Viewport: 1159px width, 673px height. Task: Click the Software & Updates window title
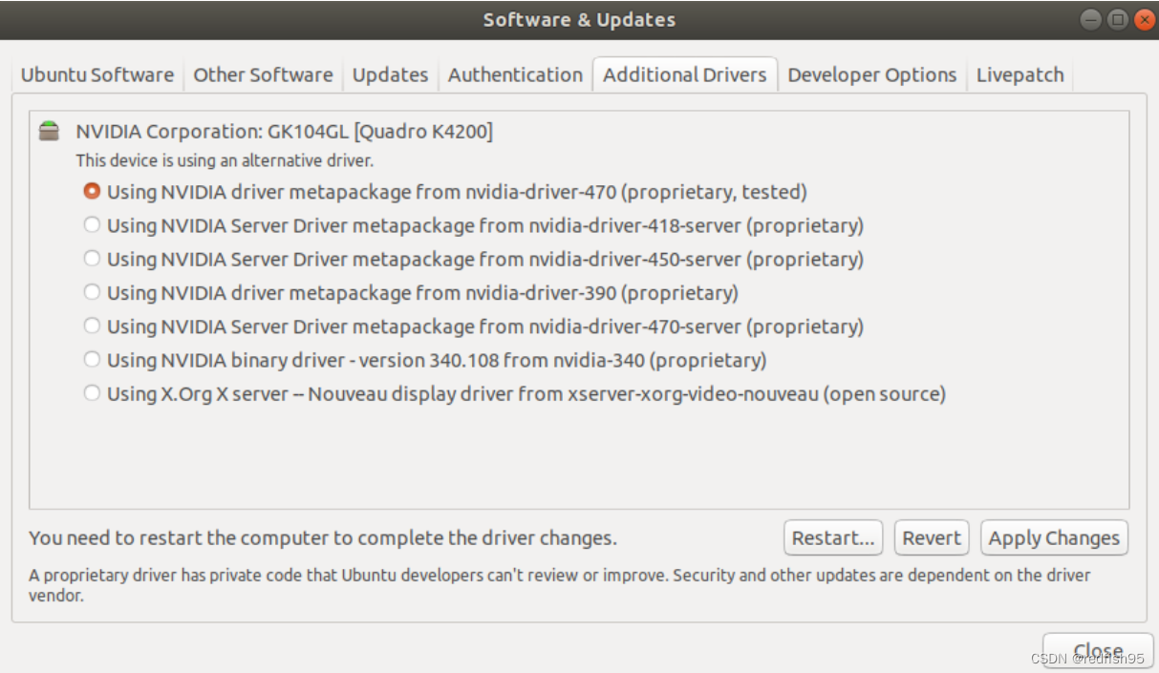click(x=579, y=20)
